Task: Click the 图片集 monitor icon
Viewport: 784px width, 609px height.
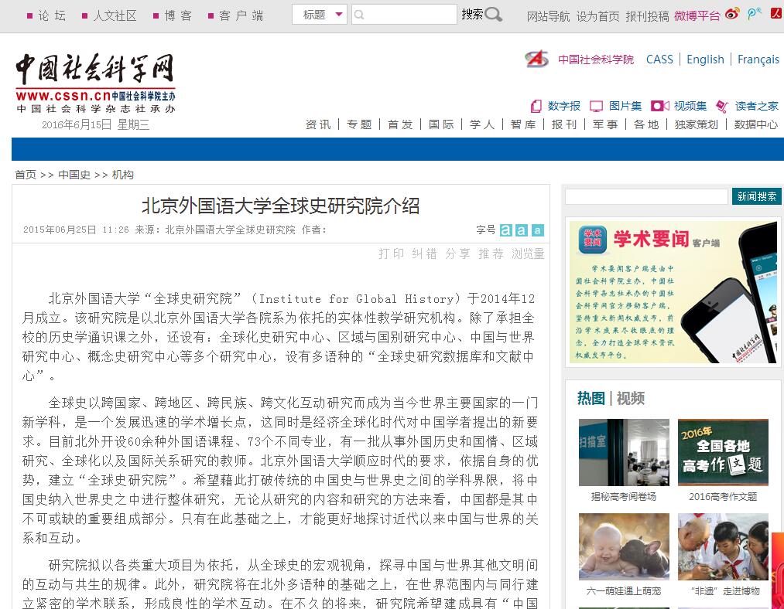Action: click(x=596, y=107)
